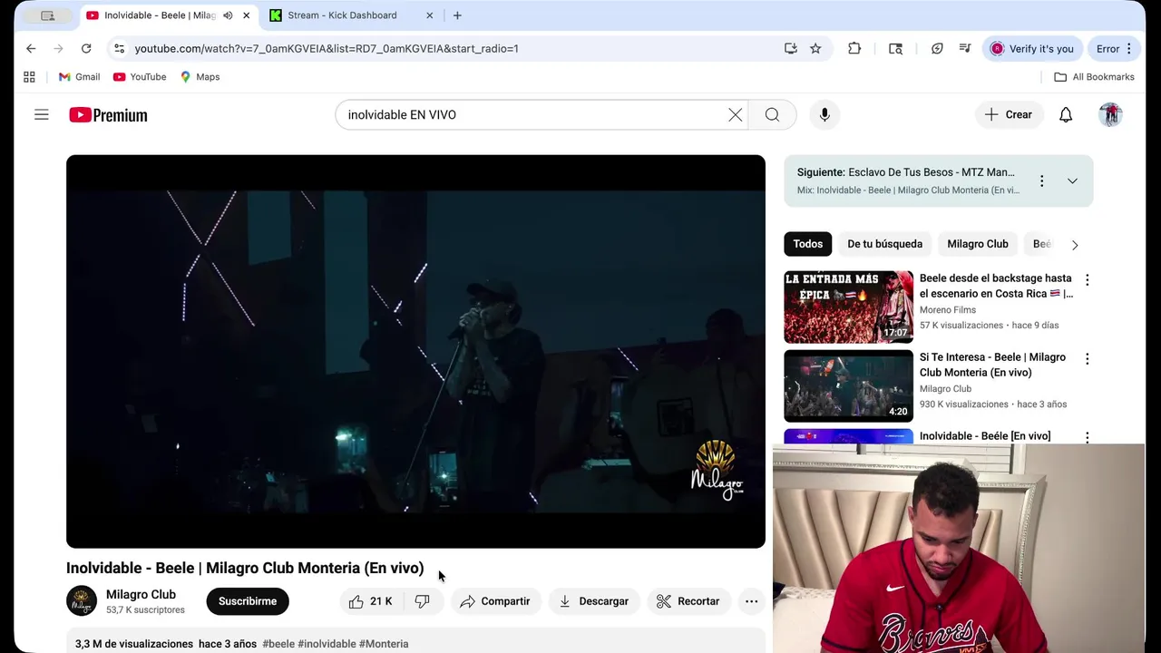Open the account avatar menu

click(1110, 114)
